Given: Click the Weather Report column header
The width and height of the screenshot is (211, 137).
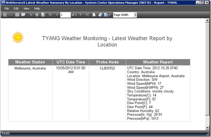Looking at the screenshot, I should [x=158, y=62].
